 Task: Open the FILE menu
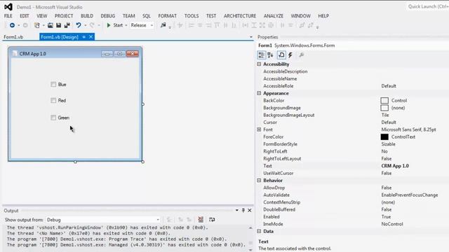[x=8, y=15]
